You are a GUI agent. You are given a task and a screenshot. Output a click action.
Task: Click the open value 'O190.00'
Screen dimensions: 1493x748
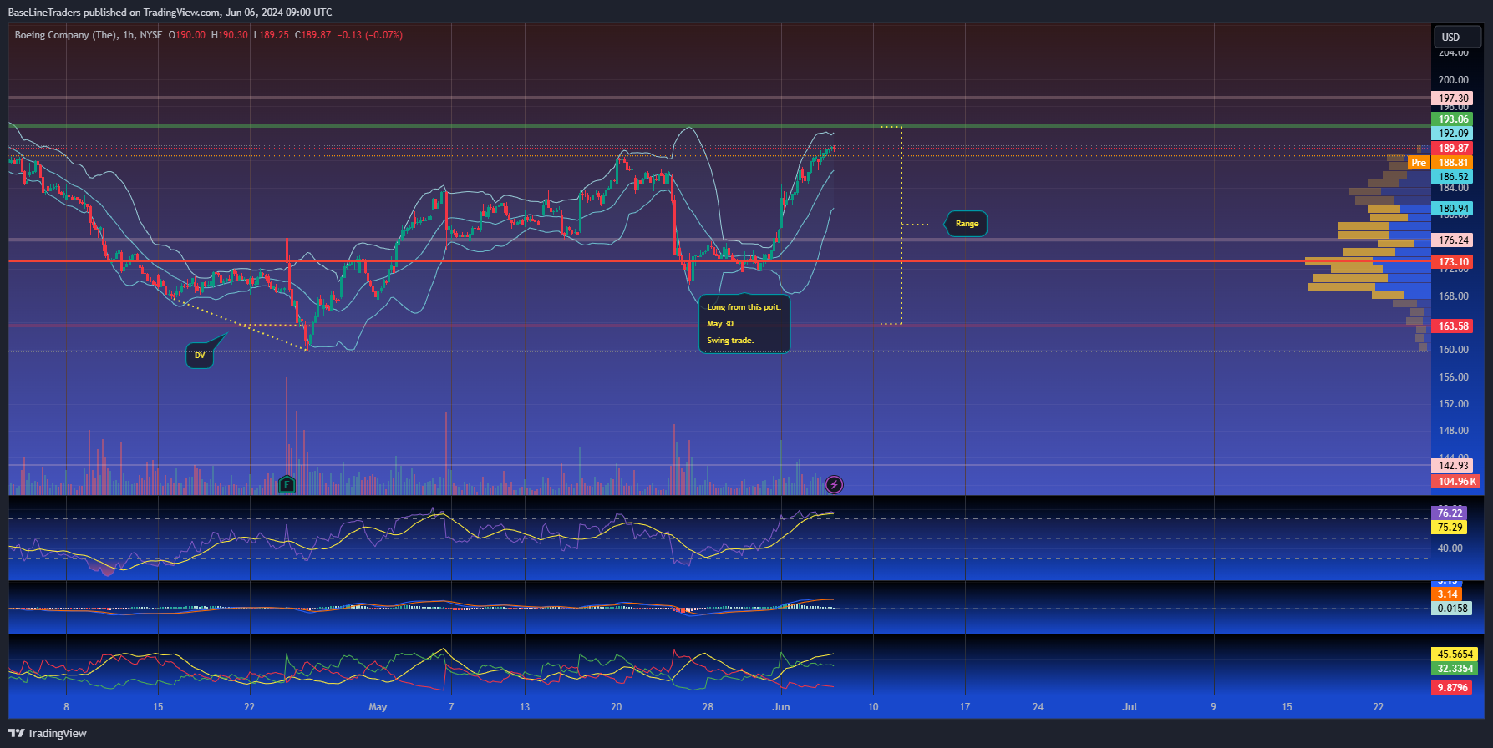[187, 35]
